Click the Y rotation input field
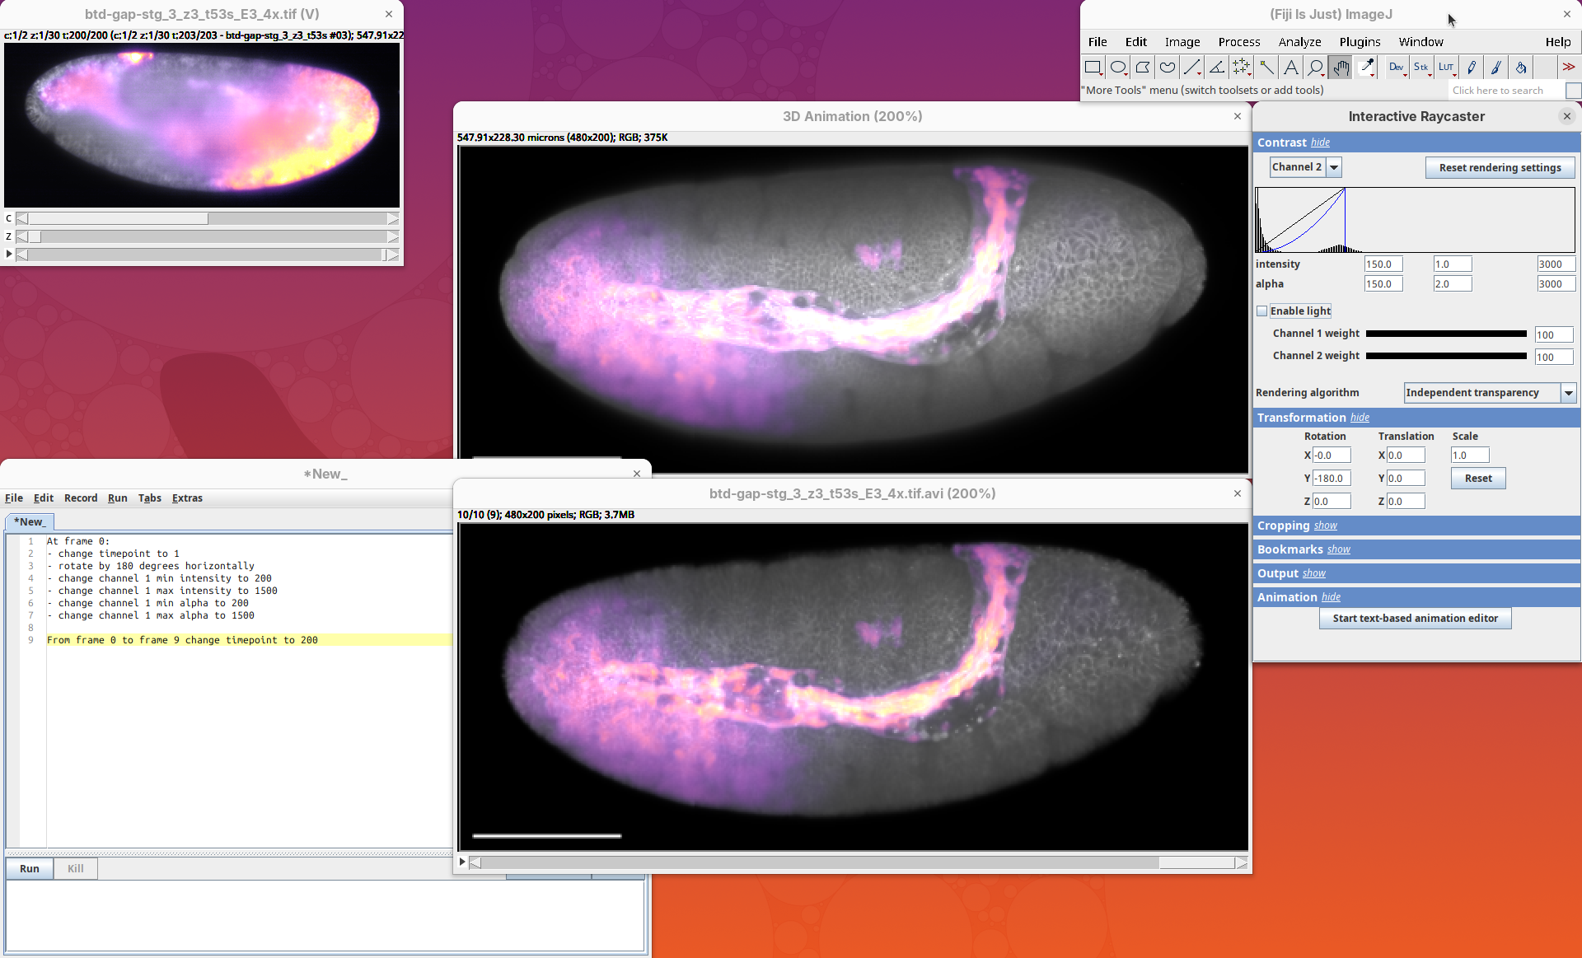The width and height of the screenshot is (1582, 958). coord(1331,479)
